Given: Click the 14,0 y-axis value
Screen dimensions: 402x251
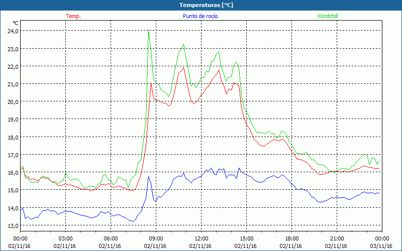Looking at the screenshot, I should 13,208.
